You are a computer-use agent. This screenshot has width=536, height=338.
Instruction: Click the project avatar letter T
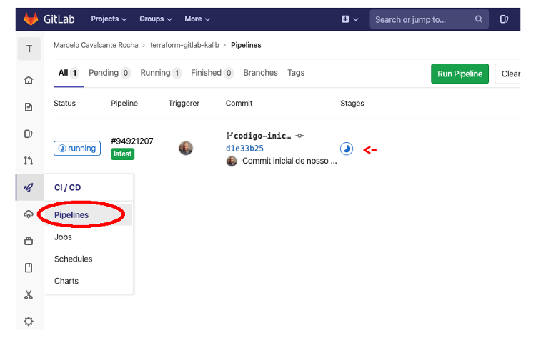[29, 49]
